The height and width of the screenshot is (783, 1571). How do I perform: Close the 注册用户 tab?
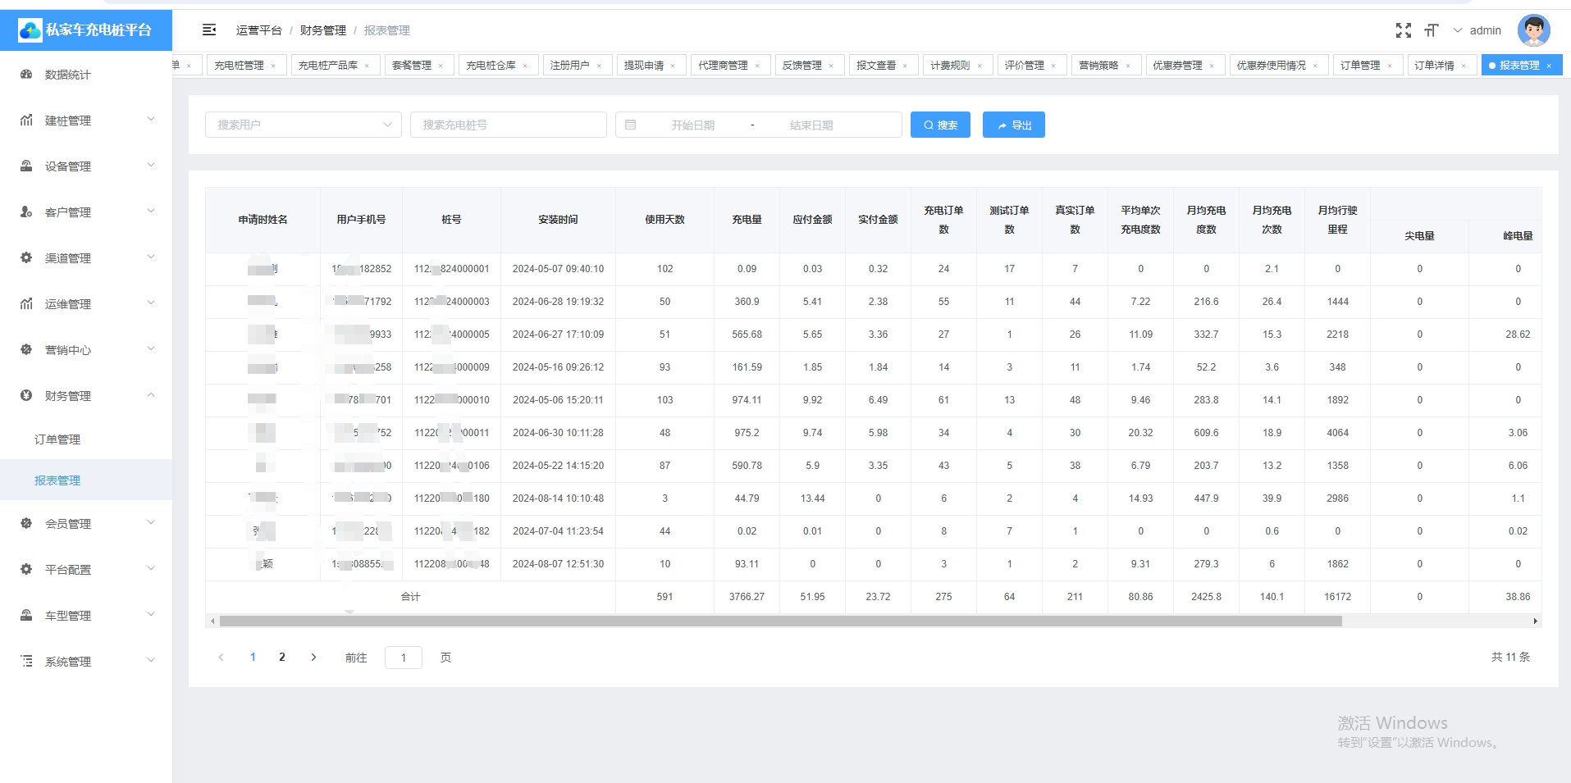(x=599, y=66)
